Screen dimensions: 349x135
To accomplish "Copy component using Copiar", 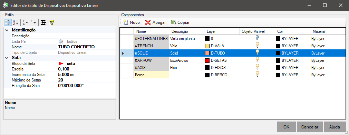I will (x=180, y=22).
